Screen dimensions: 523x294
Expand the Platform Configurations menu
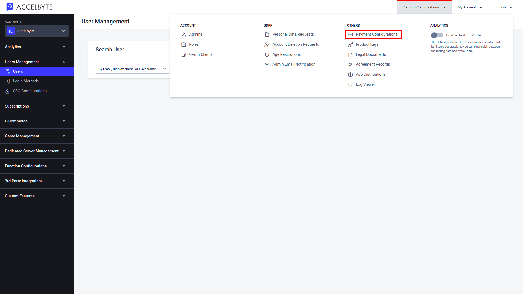coord(424,7)
